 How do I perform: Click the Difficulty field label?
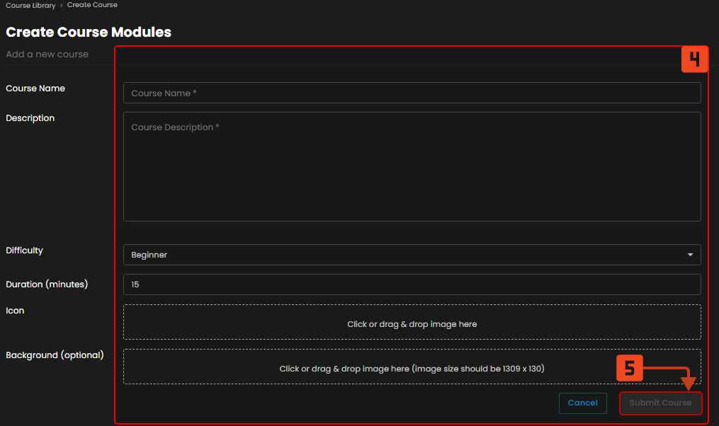(25, 251)
